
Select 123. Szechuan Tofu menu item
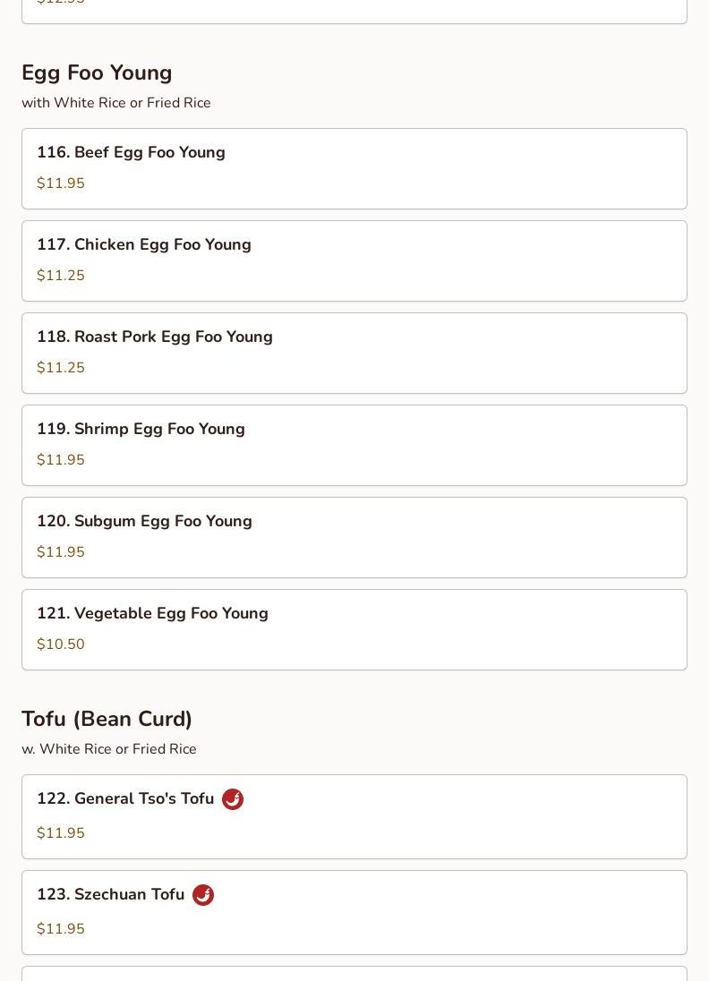click(x=354, y=912)
